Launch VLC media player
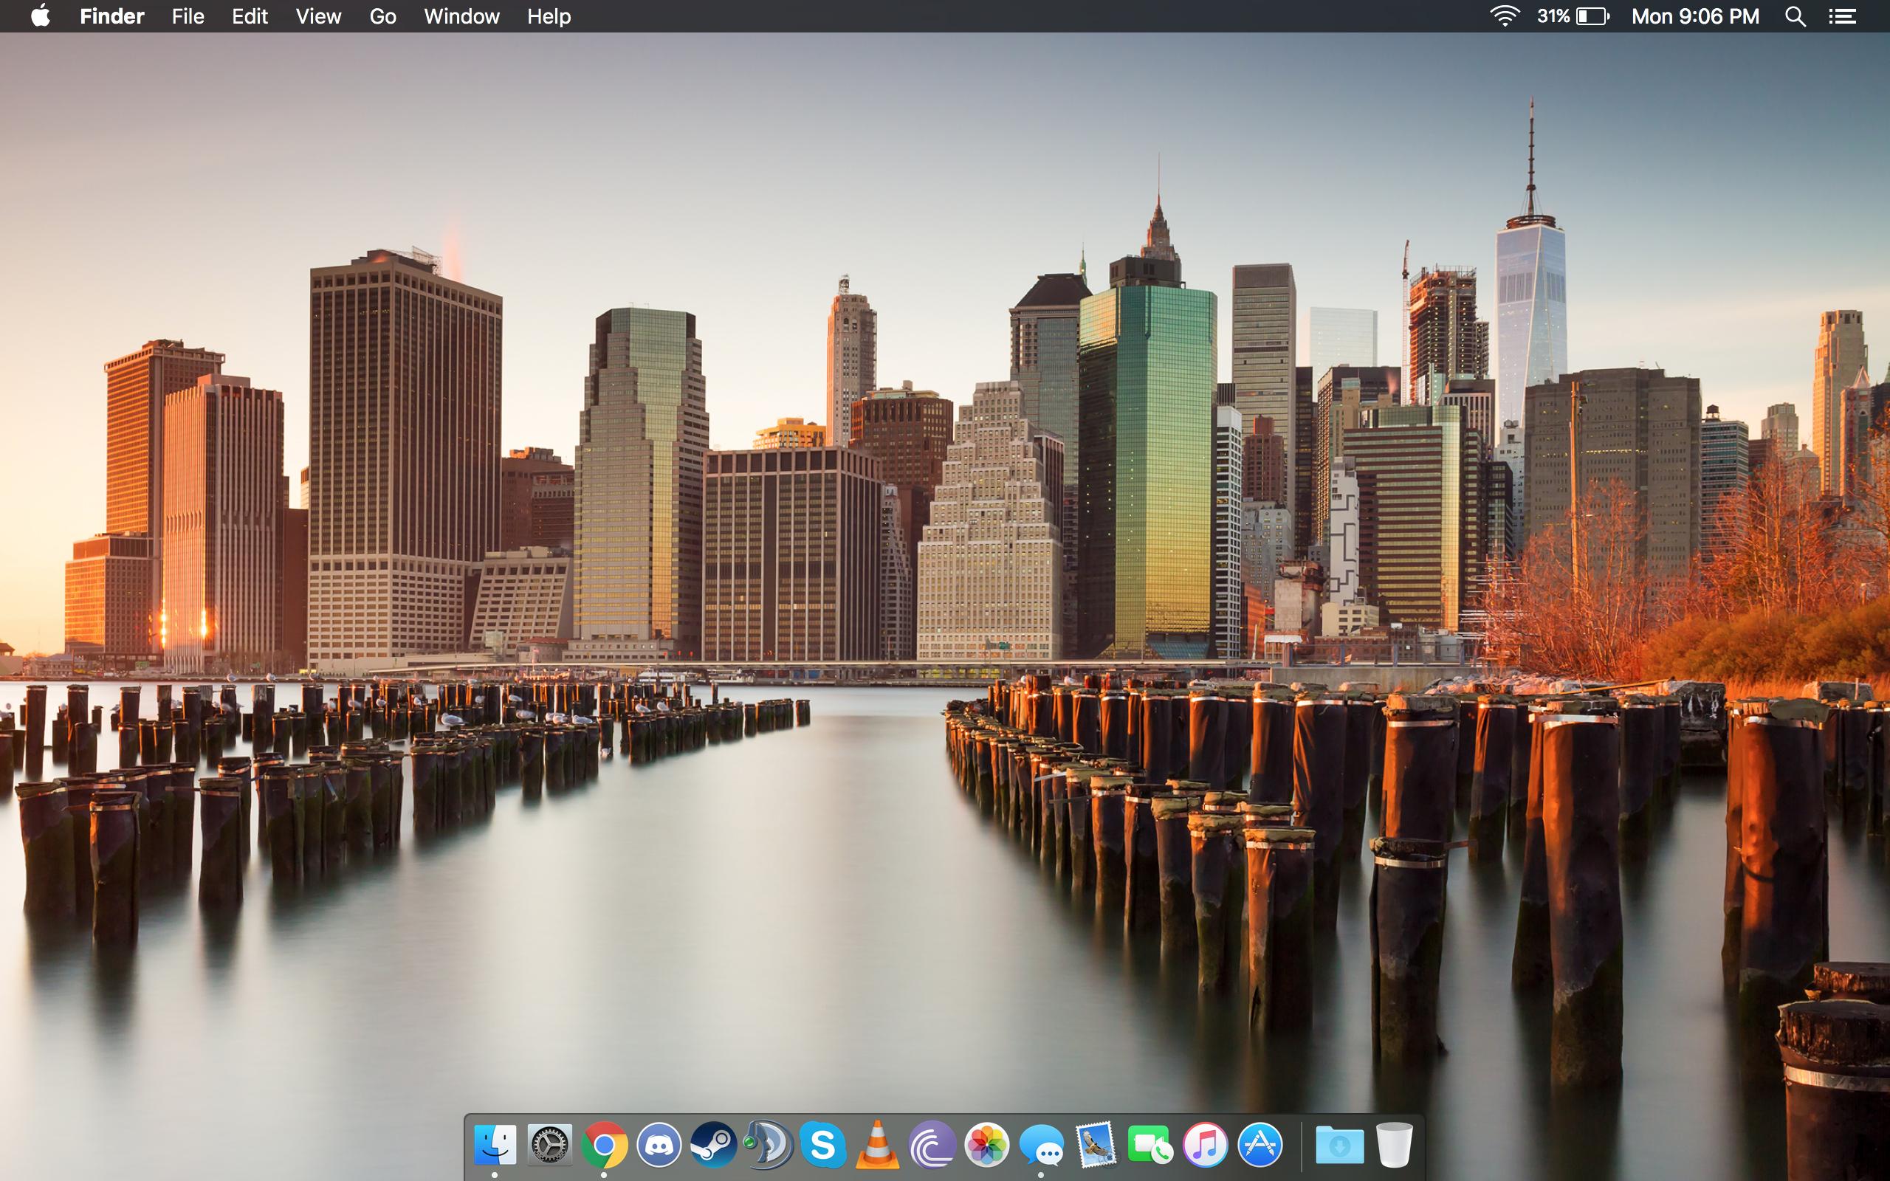 click(x=877, y=1145)
